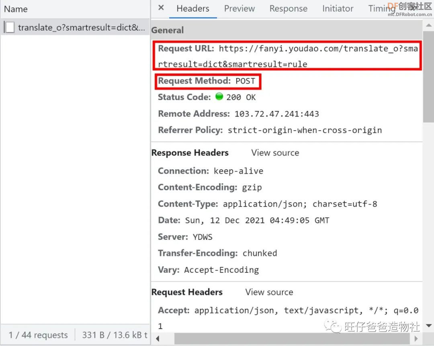Screen dimensions: 434x346
Task: Click the Connection keep-alive header
Action: [211, 171]
